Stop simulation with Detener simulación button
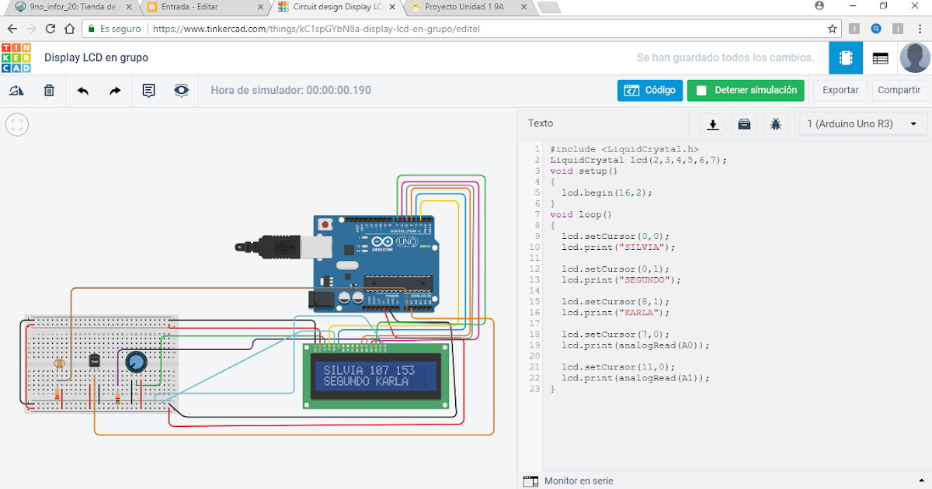This screenshot has height=489, width=932. 746,90
